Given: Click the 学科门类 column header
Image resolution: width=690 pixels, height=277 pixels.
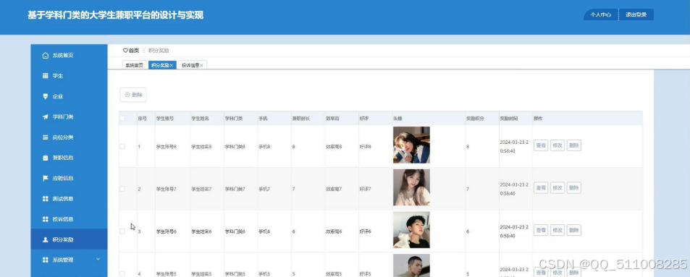Looking at the screenshot, I should (234, 119).
